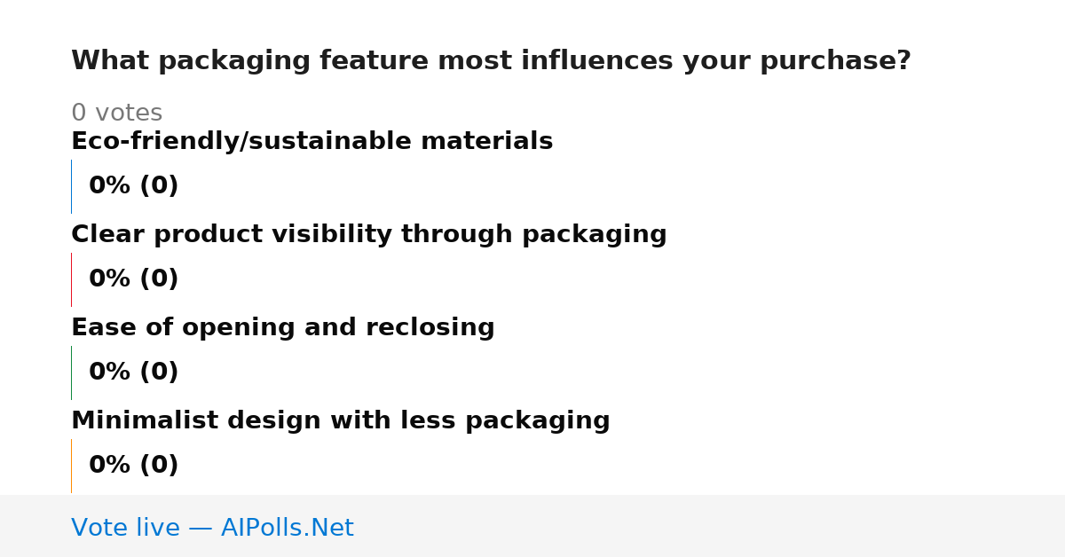Select the Eco-friendly/sustainable materials option

pyautogui.click(x=312, y=142)
